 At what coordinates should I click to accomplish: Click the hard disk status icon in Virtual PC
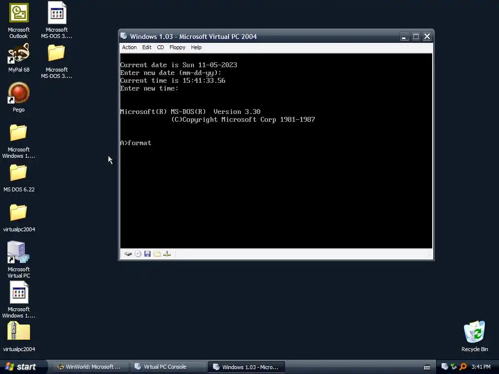click(x=128, y=254)
